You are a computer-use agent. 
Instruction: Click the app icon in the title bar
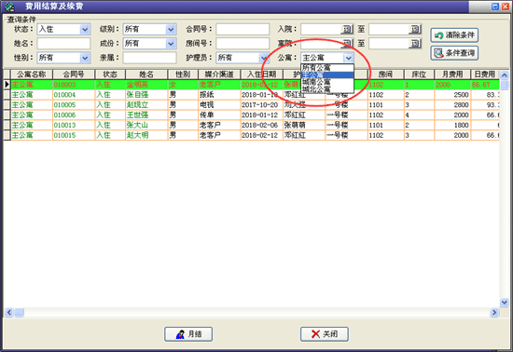tap(10, 7)
